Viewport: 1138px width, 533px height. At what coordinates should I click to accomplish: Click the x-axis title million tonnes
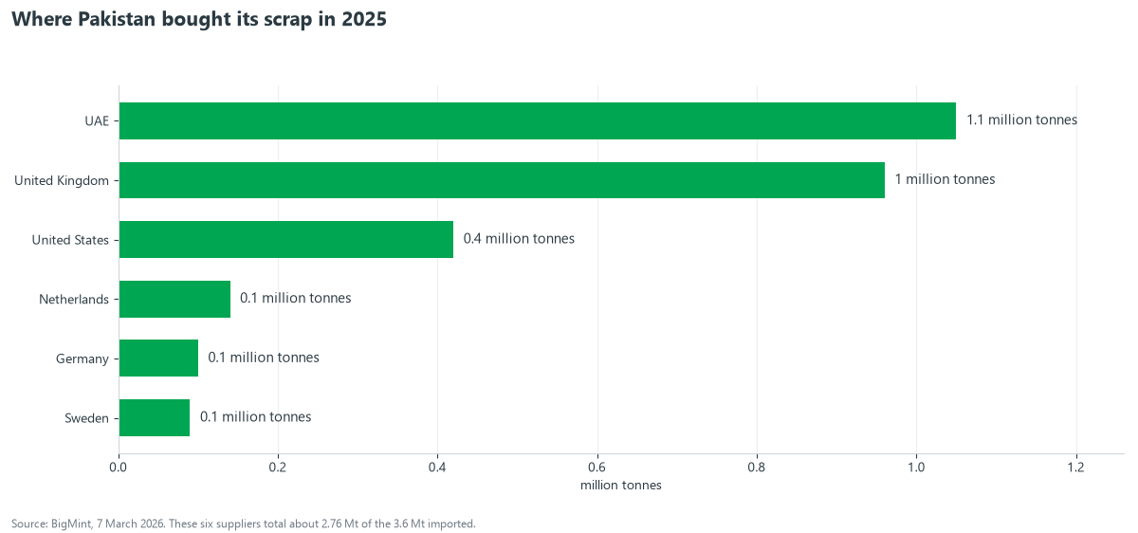click(621, 486)
